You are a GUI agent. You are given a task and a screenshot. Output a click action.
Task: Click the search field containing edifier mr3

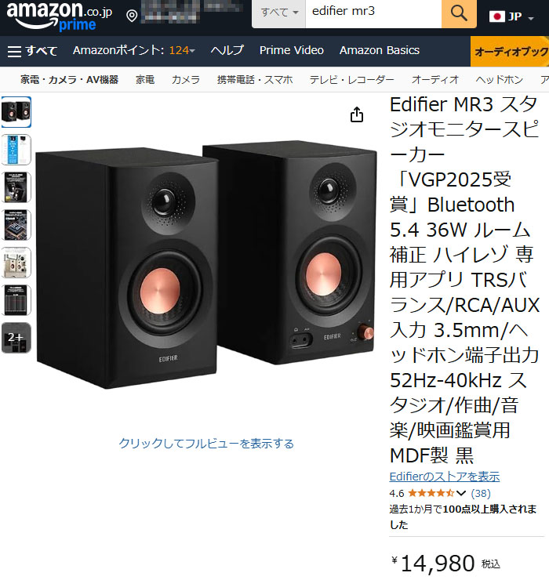pyautogui.click(x=373, y=13)
